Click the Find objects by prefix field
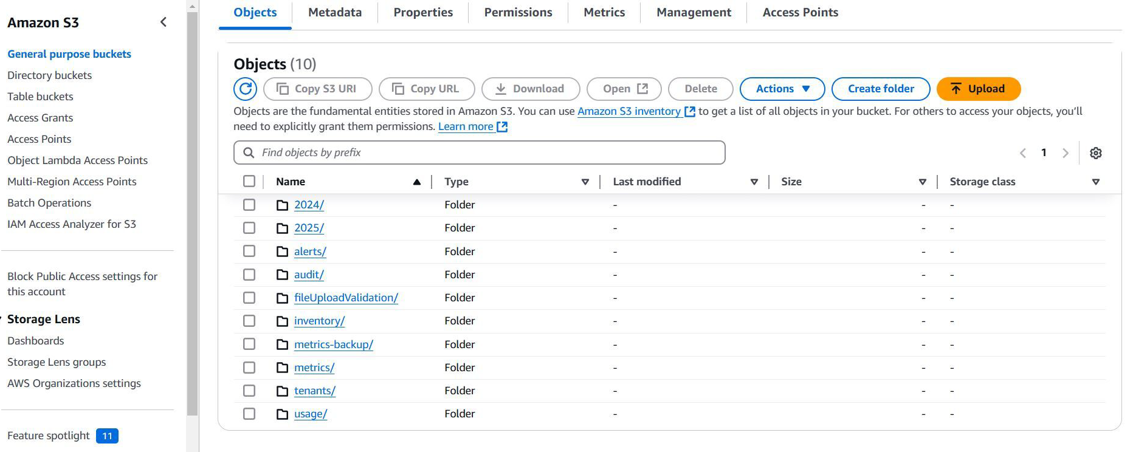 pyautogui.click(x=479, y=152)
